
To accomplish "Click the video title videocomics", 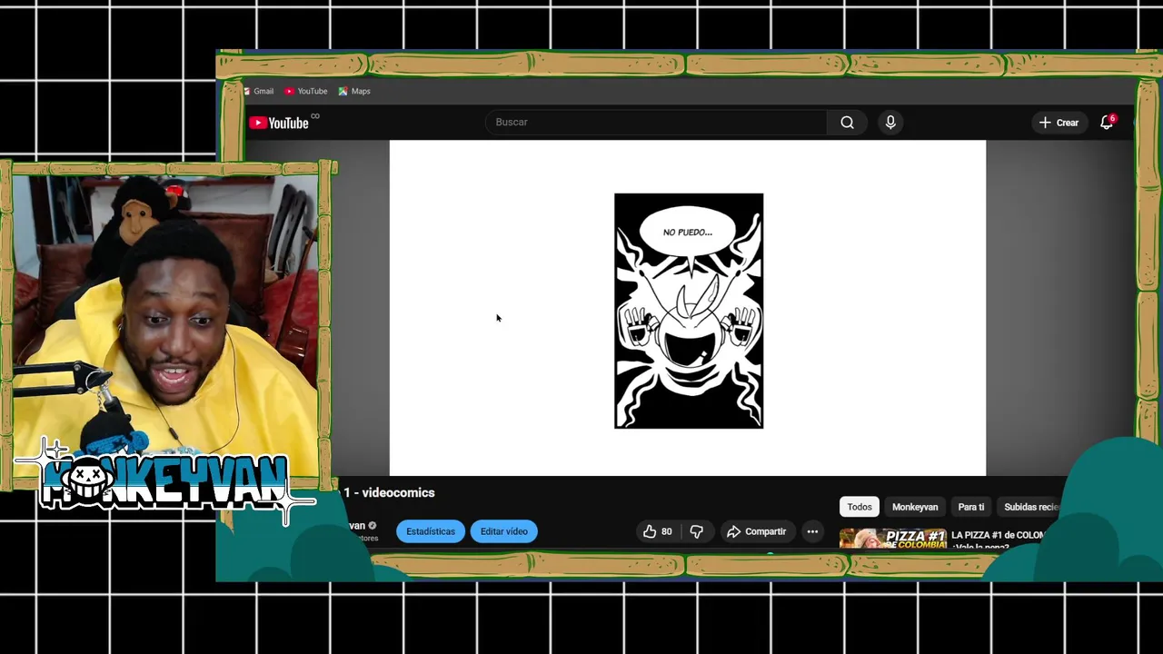I will (389, 492).
